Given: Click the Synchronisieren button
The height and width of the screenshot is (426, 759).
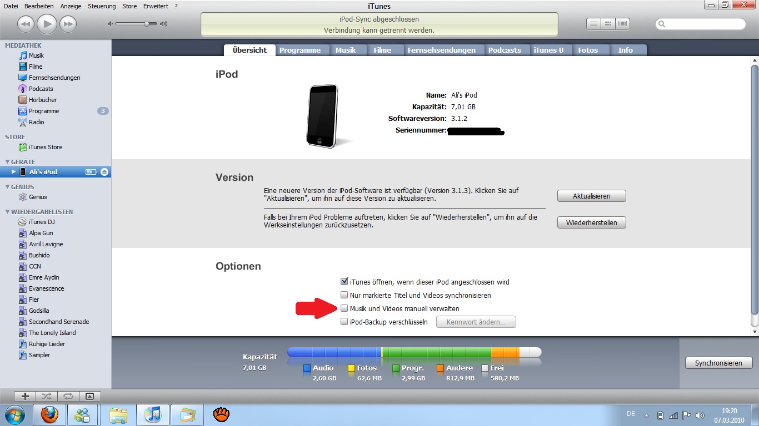Looking at the screenshot, I should tap(718, 363).
